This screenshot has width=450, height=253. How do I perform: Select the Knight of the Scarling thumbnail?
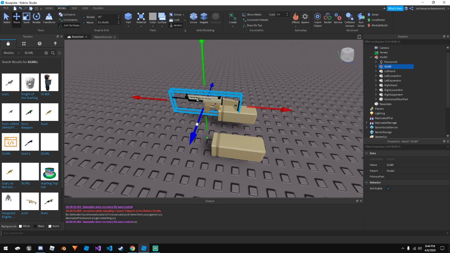tap(30, 82)
